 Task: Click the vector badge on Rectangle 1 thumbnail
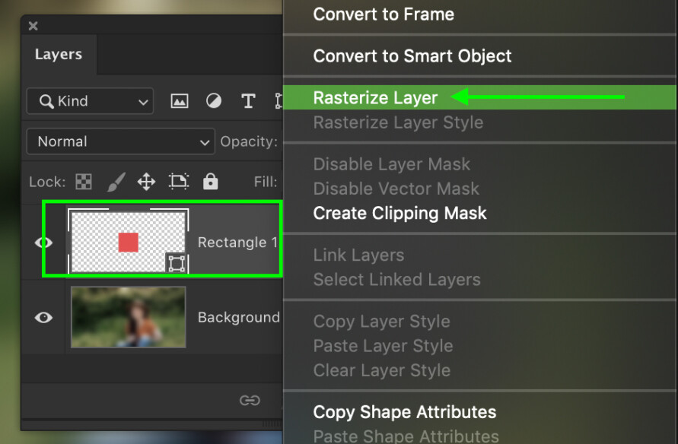[x=176, y=263]
